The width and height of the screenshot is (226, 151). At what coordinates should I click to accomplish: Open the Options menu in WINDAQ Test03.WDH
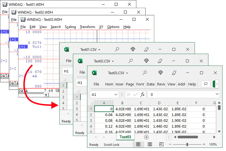[113, 27]
